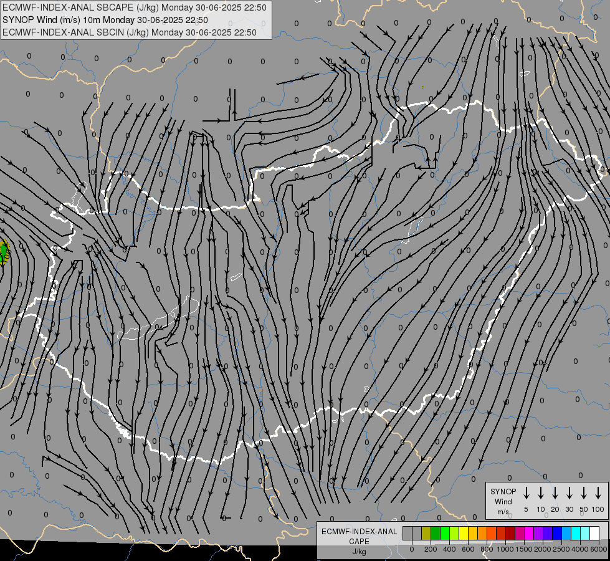610x561 pixels.
Task: Select the violet swatch right of 2000
Action: 548,534
